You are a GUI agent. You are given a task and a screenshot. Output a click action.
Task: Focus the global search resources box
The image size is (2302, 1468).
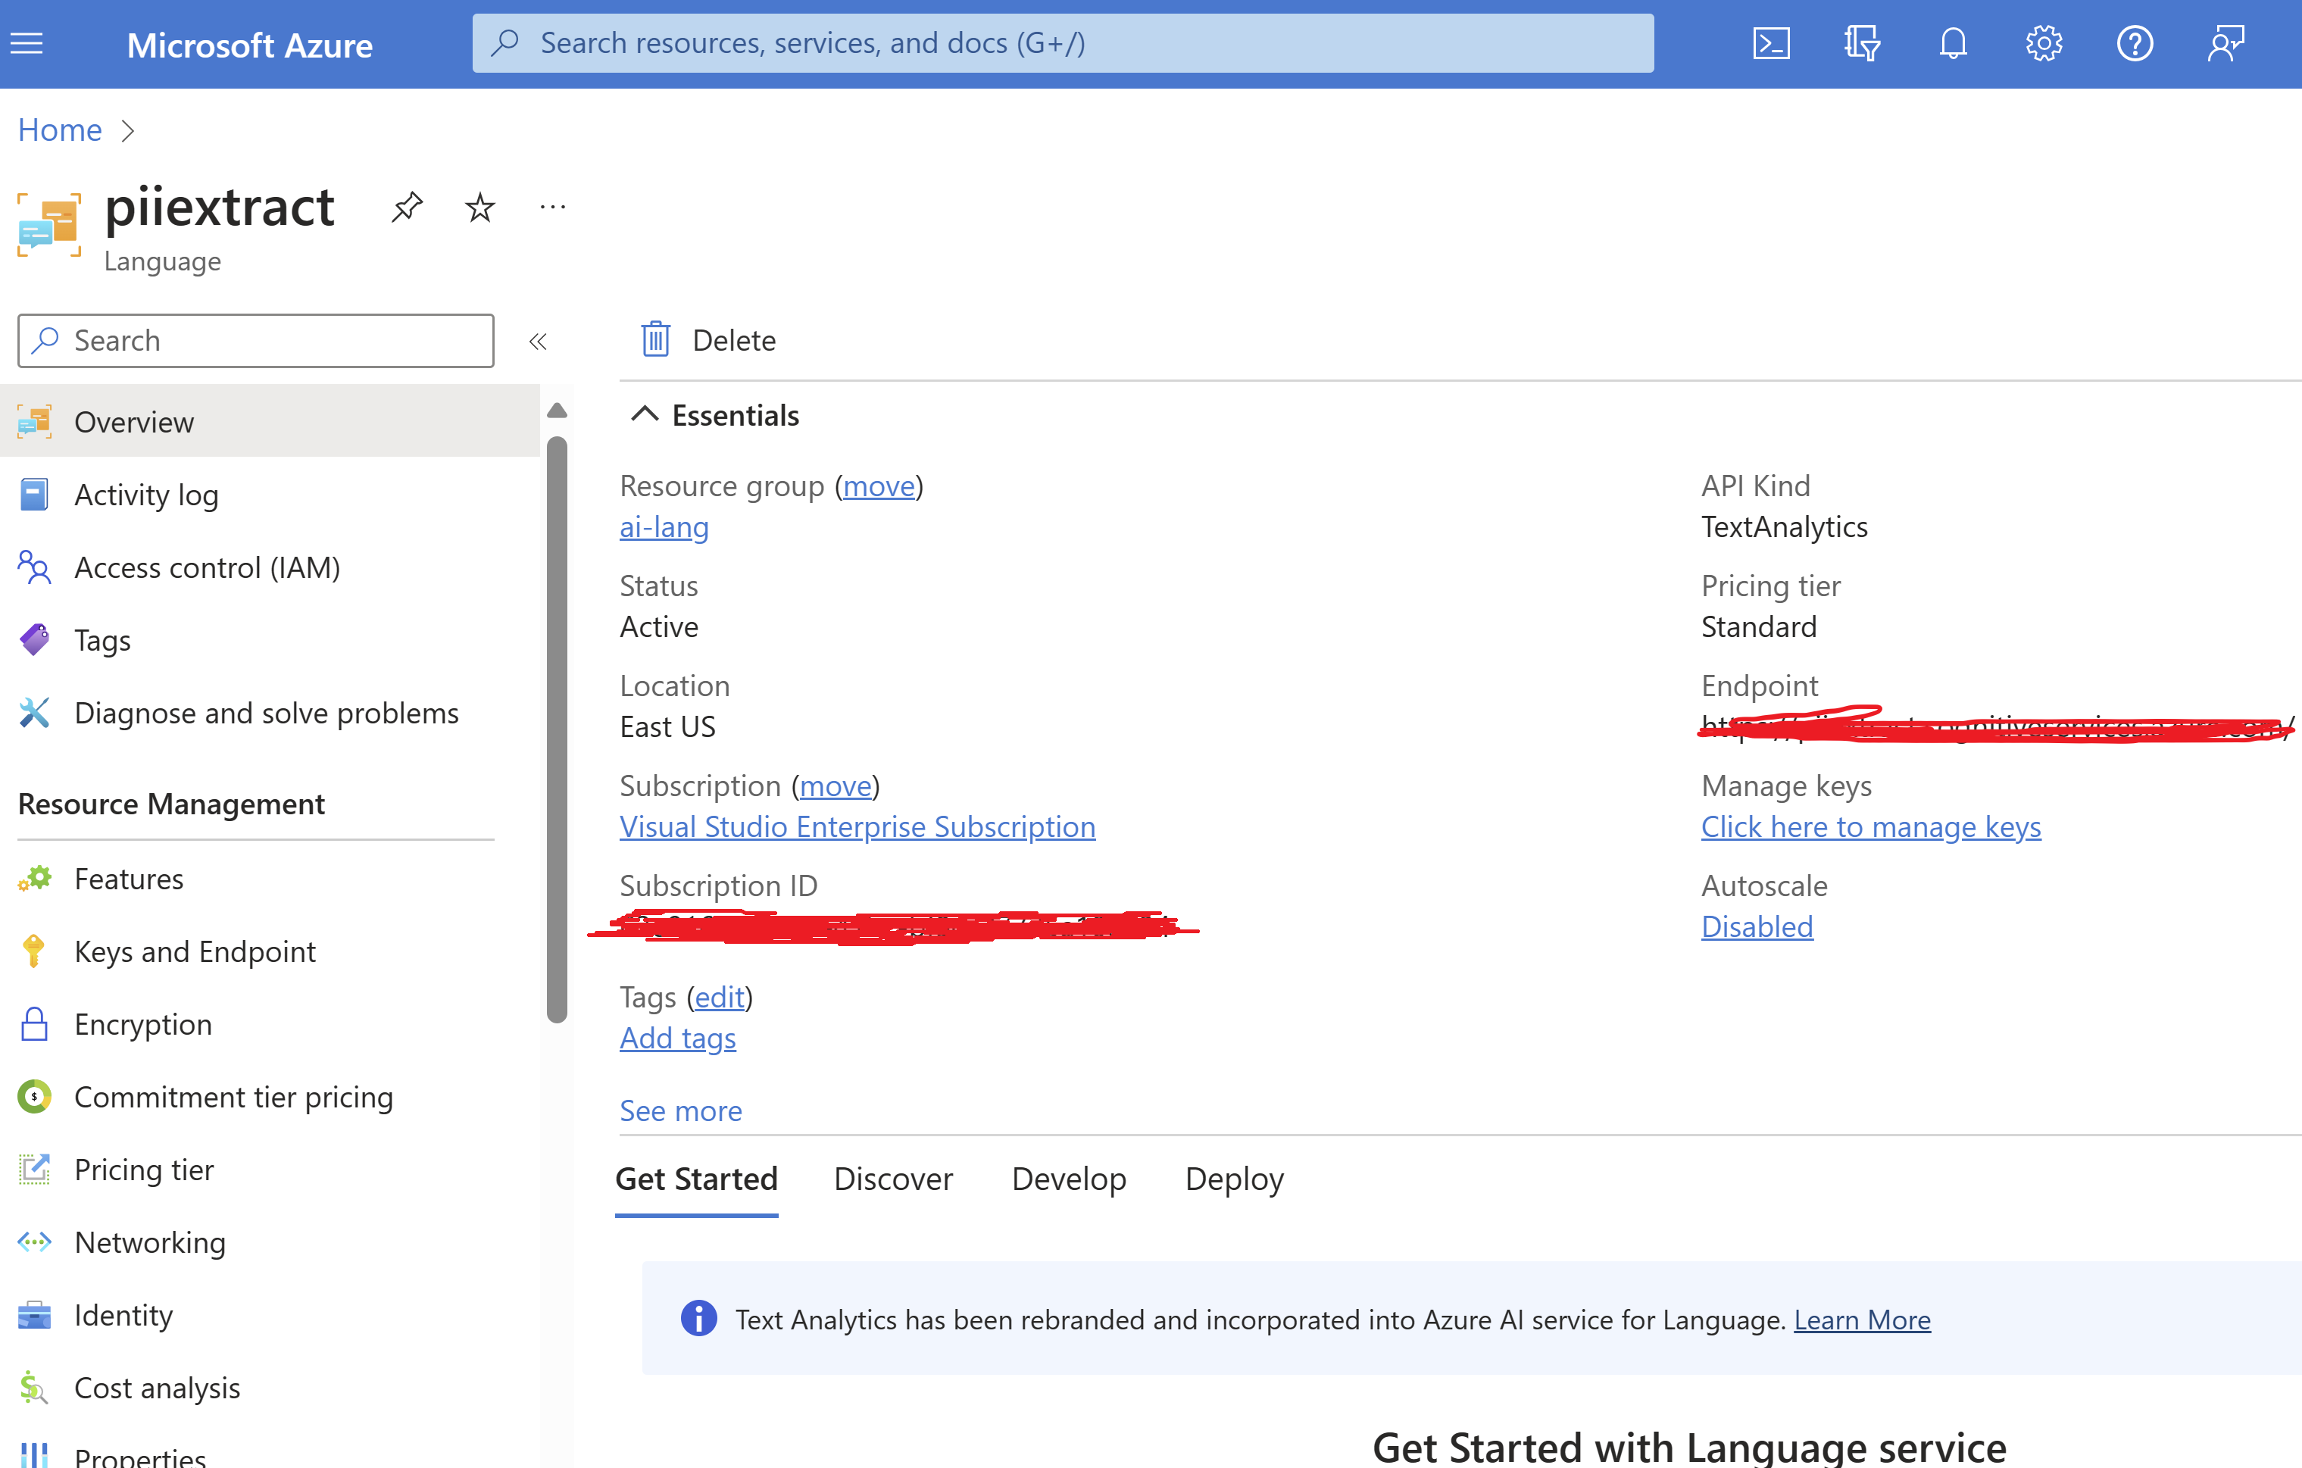coord(1062,43)
